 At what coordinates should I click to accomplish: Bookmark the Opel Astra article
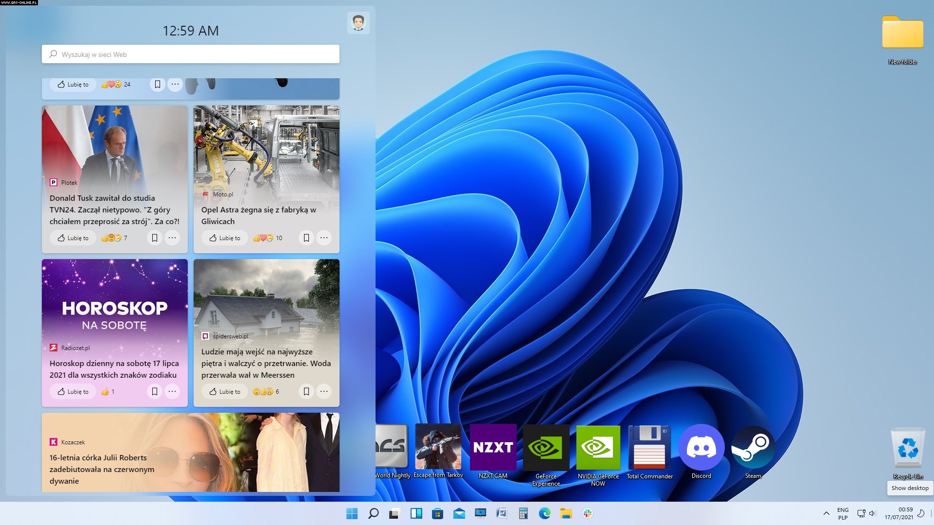(x=306, y=238)
